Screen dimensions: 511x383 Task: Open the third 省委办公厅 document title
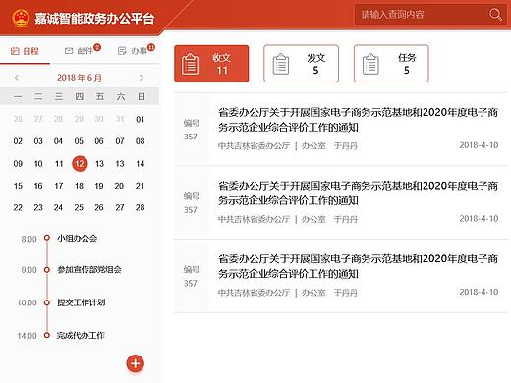point(358,266)
